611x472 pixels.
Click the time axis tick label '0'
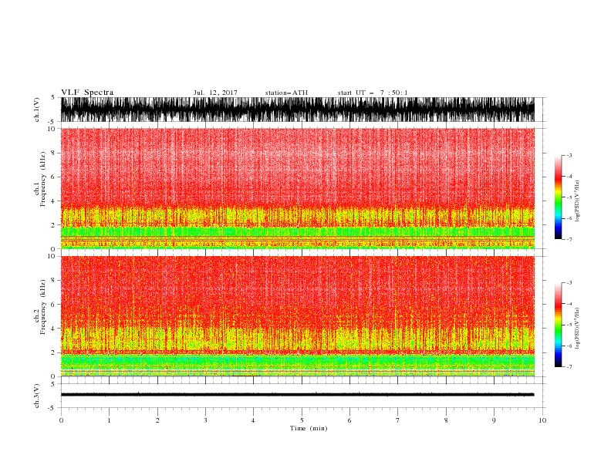61,420
